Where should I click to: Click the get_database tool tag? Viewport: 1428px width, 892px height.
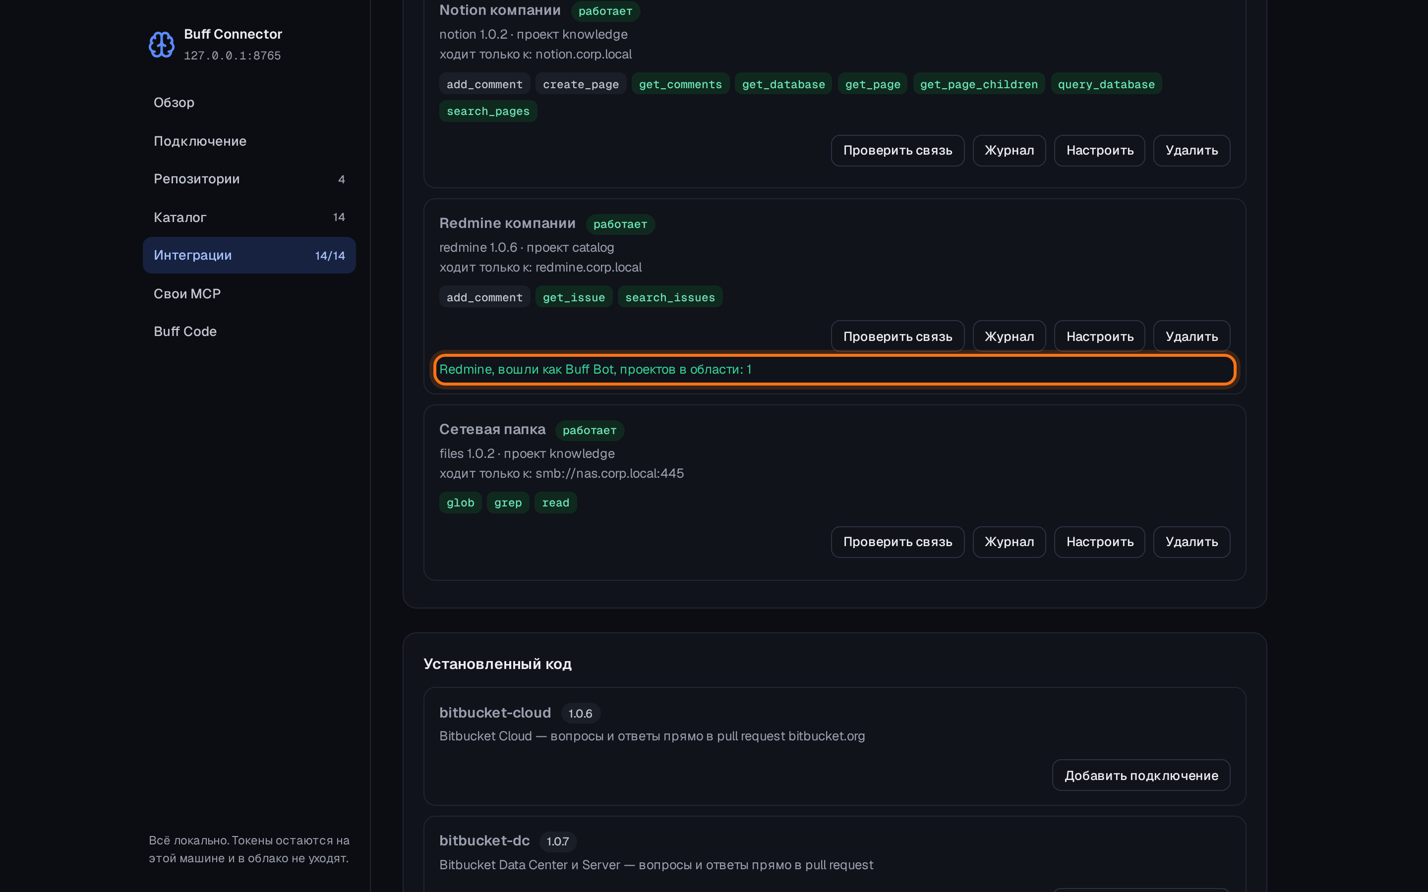(x=783, y=84)
